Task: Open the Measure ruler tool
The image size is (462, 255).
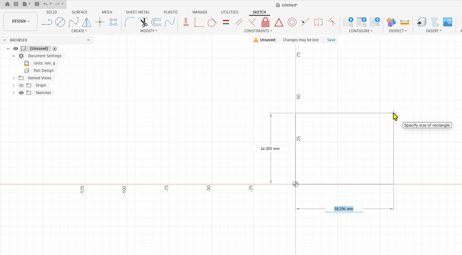Action: pos(404,22)
